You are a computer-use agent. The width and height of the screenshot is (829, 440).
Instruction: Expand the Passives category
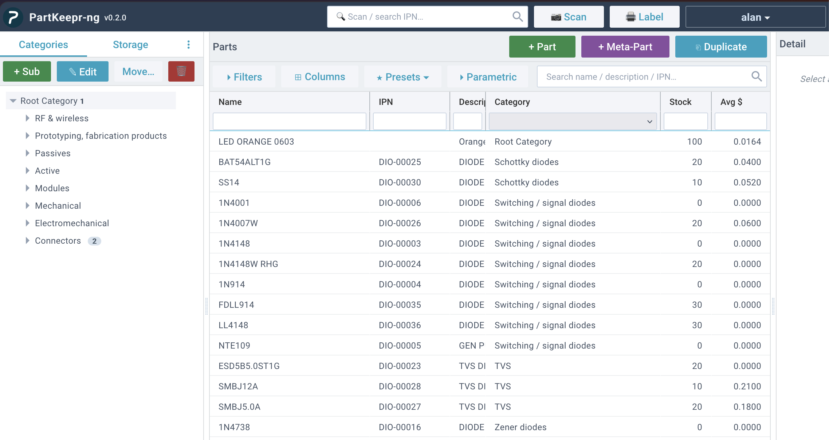point(27,153)
